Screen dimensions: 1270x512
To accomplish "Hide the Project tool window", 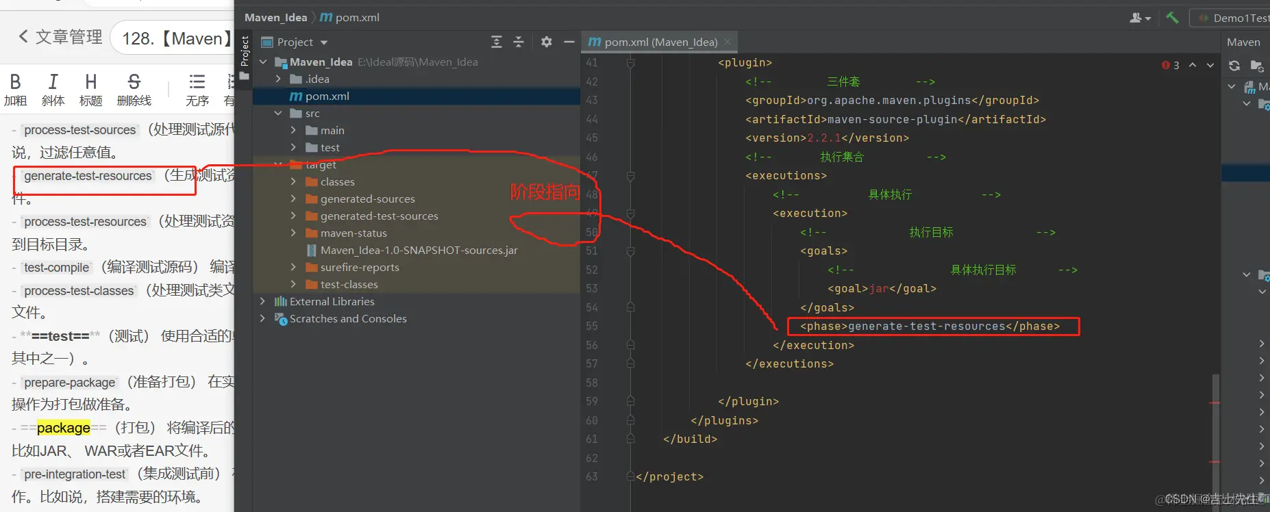I will pyautogui.click(x=569, y=42).
